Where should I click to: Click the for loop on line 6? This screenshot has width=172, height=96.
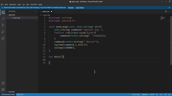click(75, 33)
